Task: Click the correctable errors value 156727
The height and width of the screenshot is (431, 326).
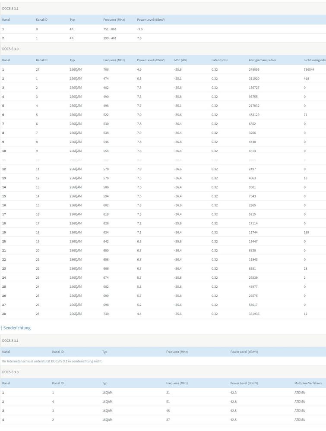Action: point(254,88)
